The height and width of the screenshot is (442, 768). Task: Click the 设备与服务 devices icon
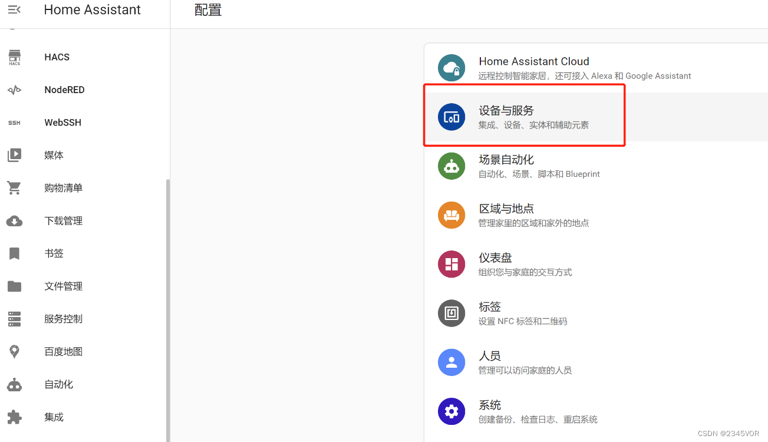451,117
